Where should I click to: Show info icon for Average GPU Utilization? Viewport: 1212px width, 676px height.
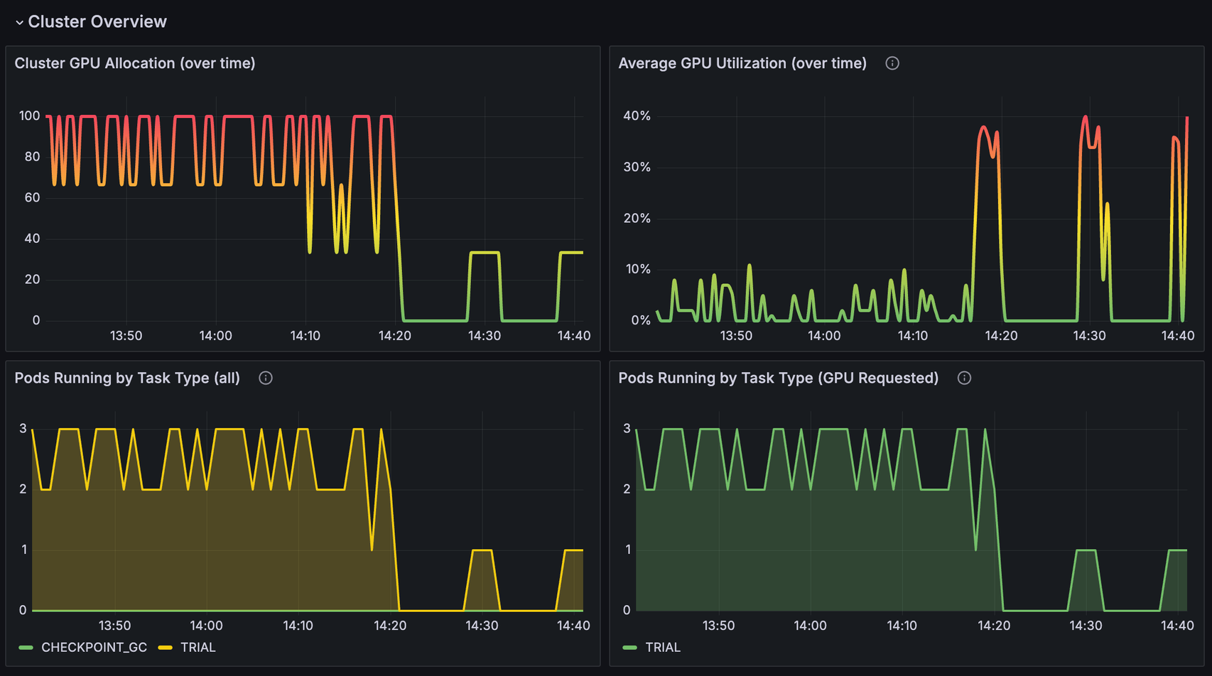[x=892, y=63]
